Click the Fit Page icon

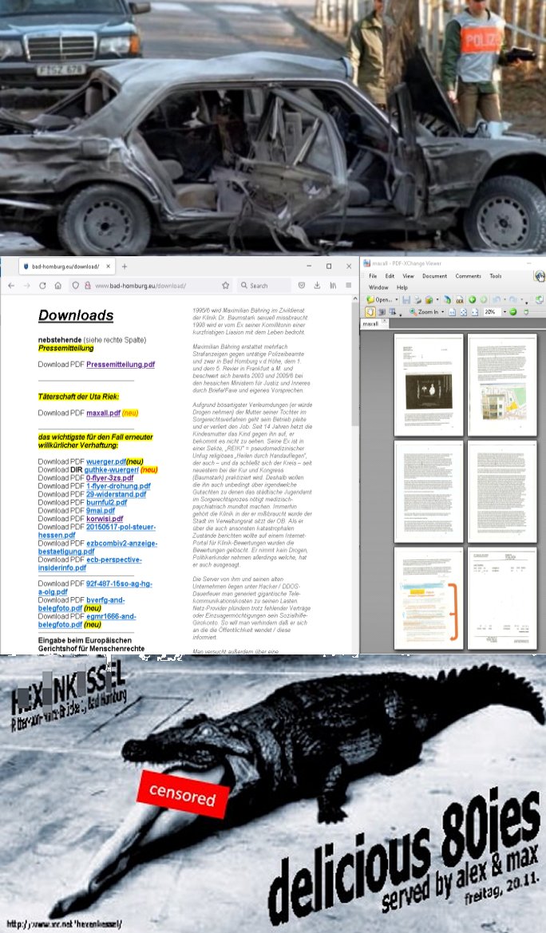click(463, 312)
